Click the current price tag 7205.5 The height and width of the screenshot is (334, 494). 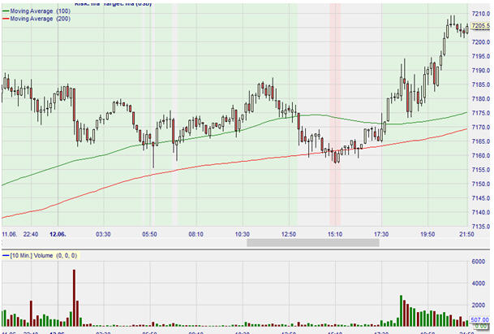point(480,26)
